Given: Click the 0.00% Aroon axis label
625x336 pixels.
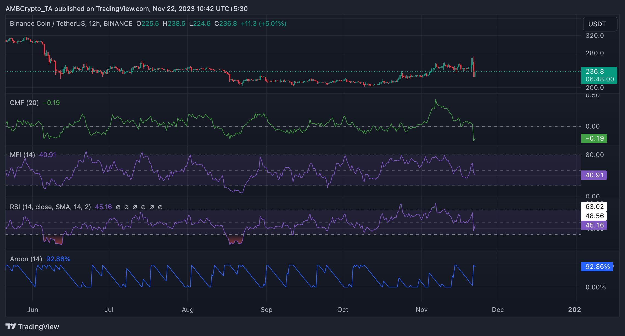Looking at the screenshot, I should (596, 287).
